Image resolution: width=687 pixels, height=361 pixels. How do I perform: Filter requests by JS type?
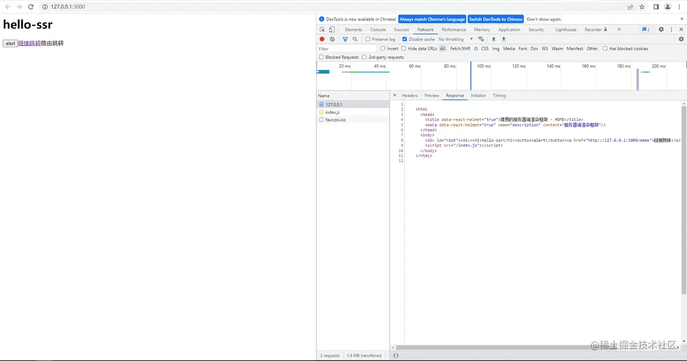click(476, 48)
